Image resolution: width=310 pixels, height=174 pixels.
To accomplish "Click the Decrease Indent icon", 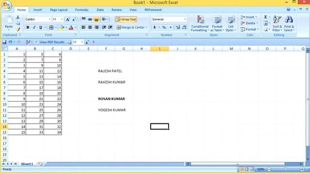I will point(104,27).
